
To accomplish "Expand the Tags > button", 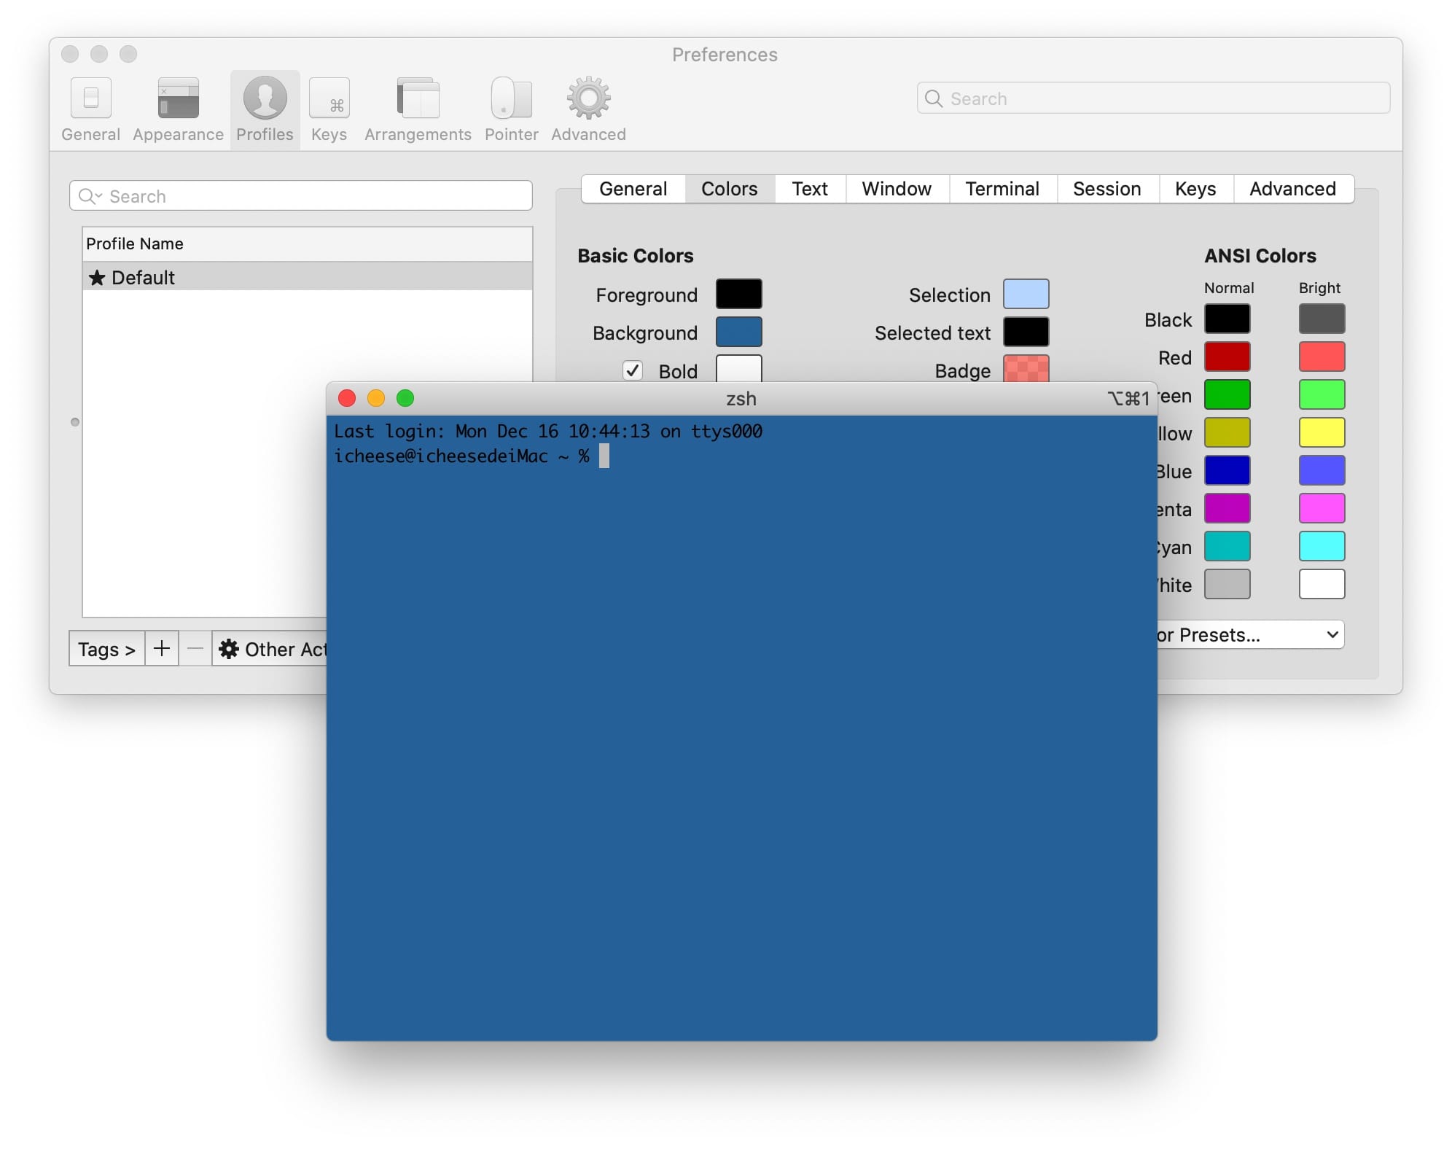I will tap(107, 648).
